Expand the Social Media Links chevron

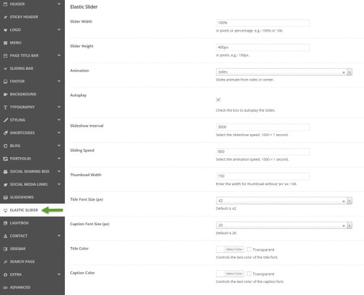point(59,184)
